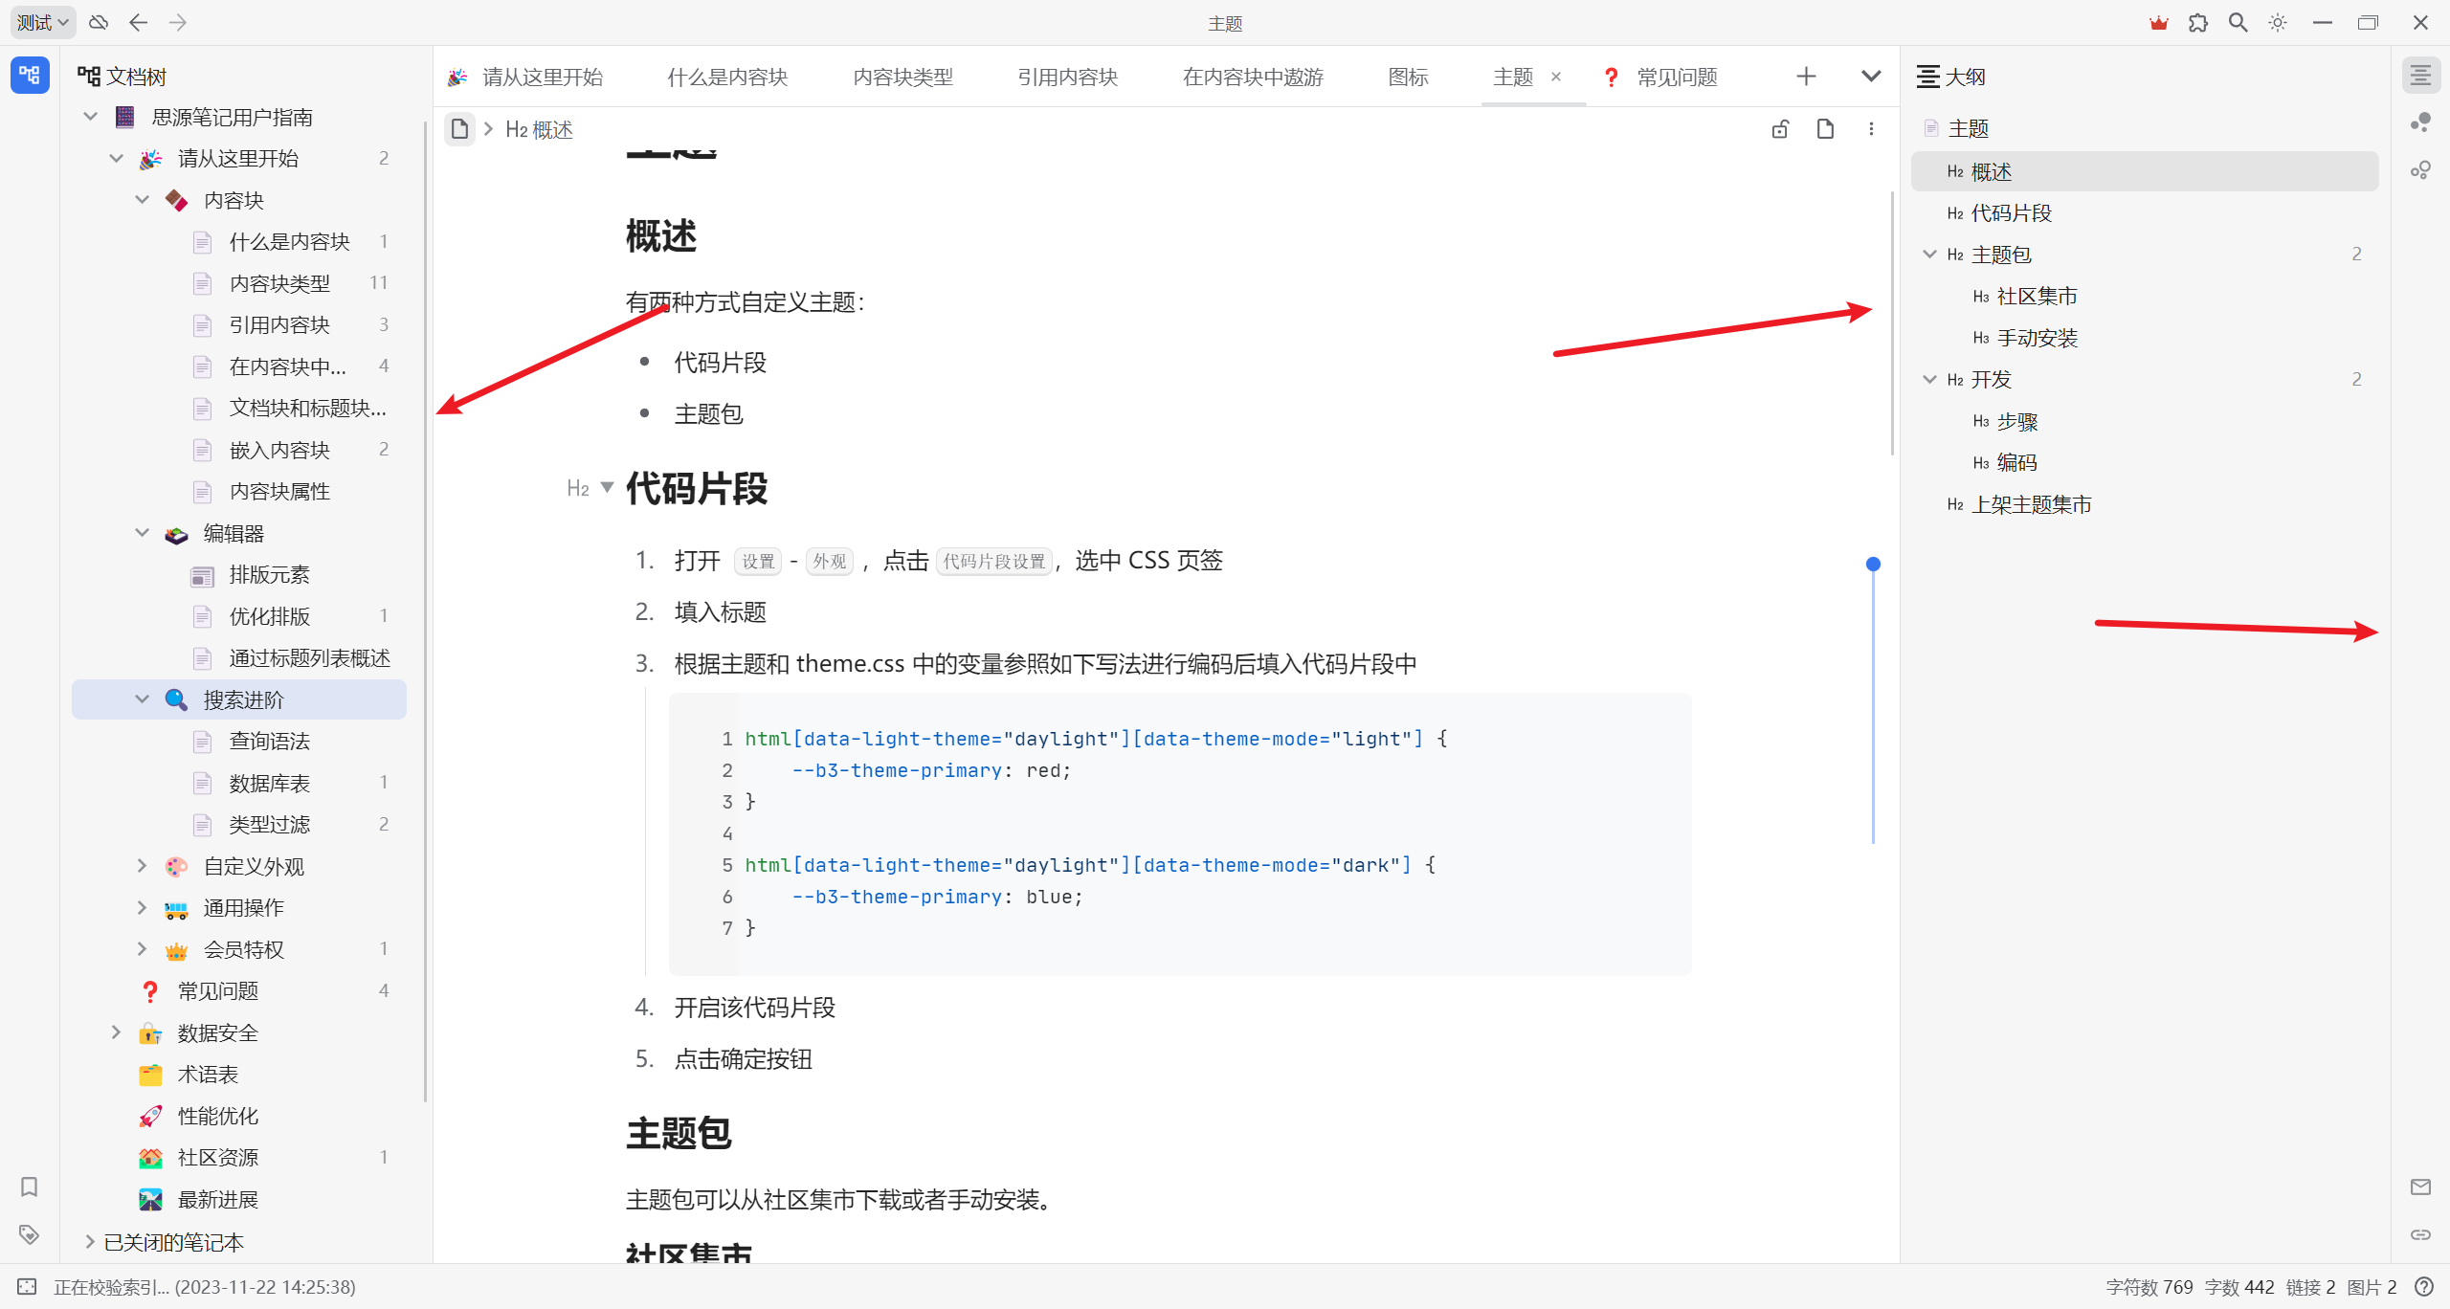Open global search magnifier icon
This screenshot has width=2450, height=1309.
point(2238,23)
